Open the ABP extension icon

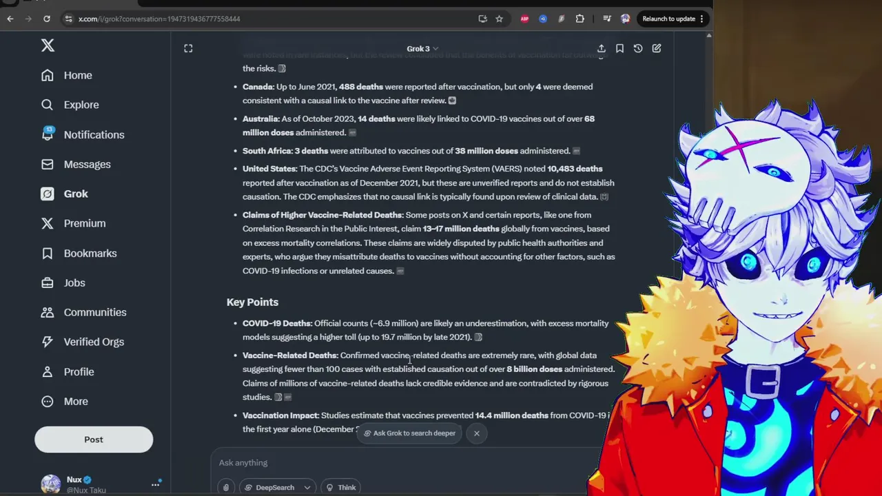coord(524,19)
